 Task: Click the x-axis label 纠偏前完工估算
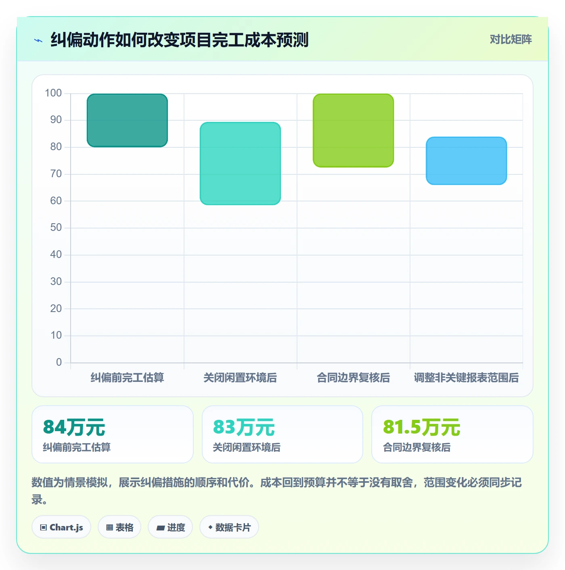click(127, 378)
